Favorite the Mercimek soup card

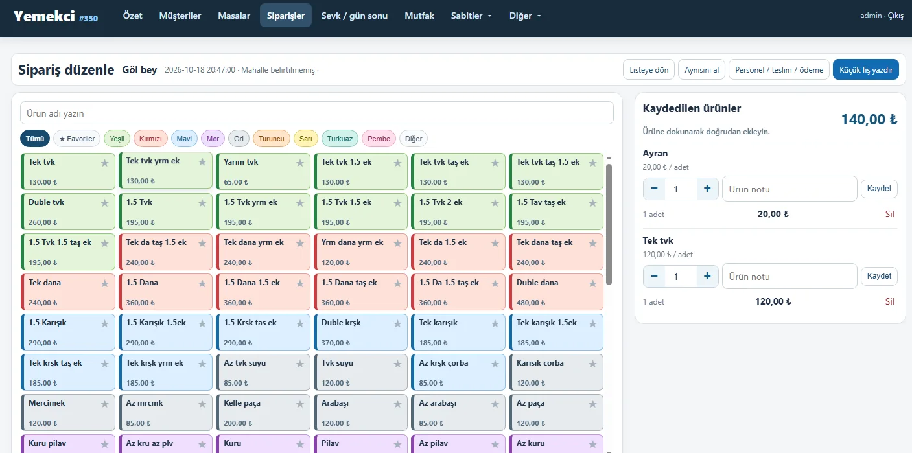(105, 404)
